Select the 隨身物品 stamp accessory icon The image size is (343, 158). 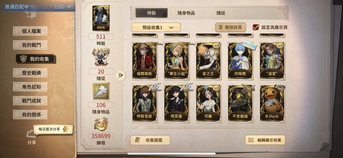point(101,91)
